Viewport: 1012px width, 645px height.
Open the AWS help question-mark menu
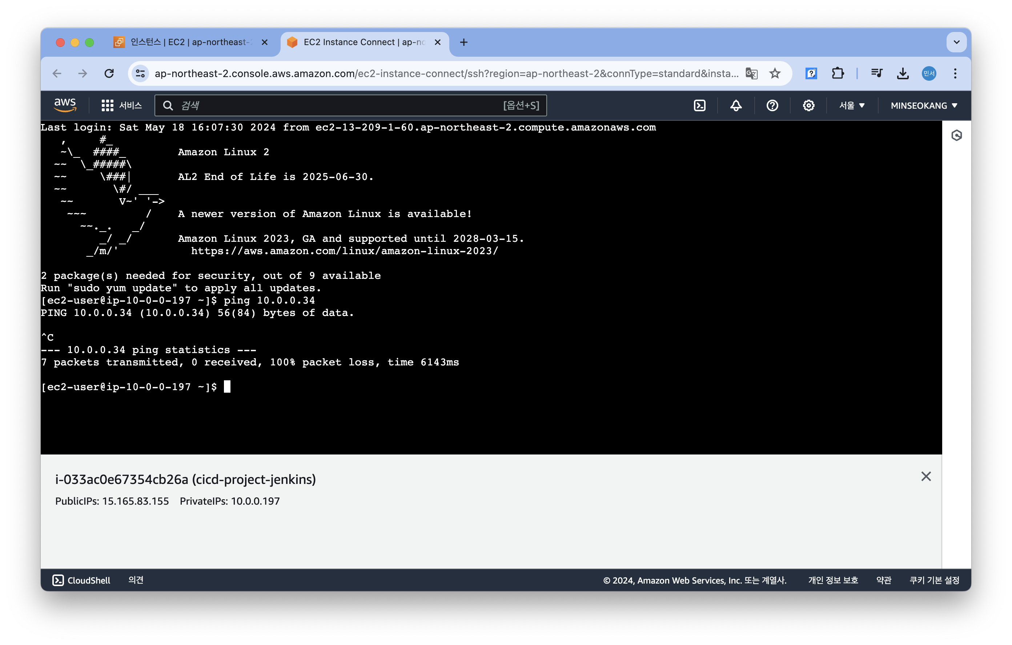(x=772, y=105)
